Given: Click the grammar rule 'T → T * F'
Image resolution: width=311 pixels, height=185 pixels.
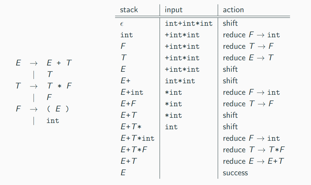Looking at the screenshot, I should (44, 86).
